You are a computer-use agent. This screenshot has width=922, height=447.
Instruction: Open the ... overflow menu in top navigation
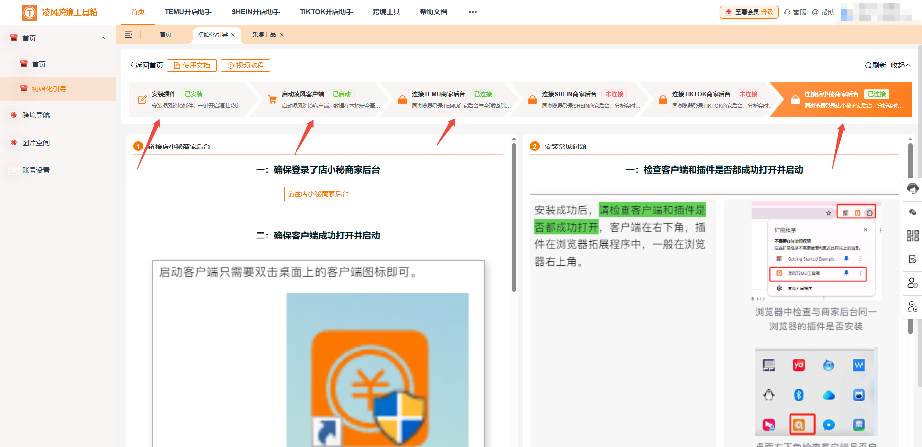472,12
